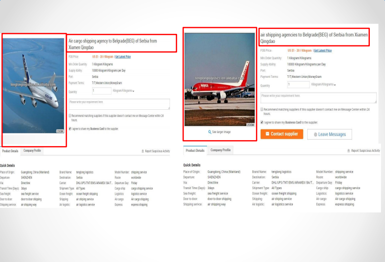The image size is (385, 262).
Task: Click ZOOM badge on red Avianca plane image
Action: pos(250,124)
